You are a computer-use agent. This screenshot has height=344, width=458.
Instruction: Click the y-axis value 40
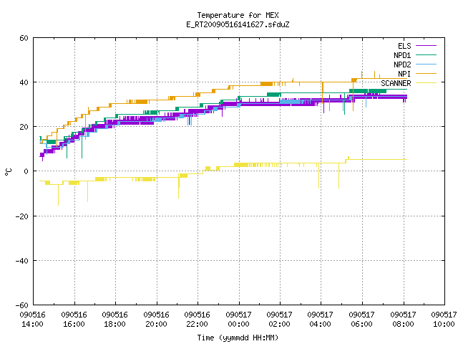pos(24,82)
